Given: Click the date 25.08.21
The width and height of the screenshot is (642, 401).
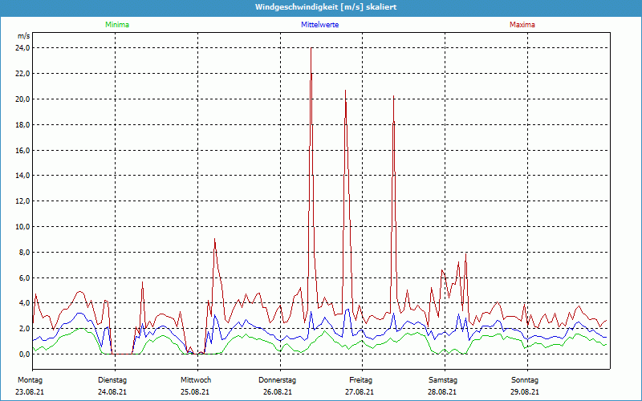Looking at the screenshot, I should 195,392.
